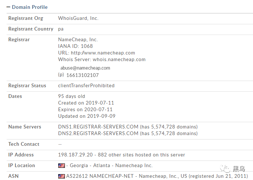Click the Created on 2019-07-11 date

coord(86,103)
